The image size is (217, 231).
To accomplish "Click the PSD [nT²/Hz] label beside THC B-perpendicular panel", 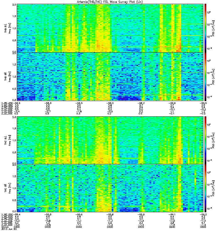I will tap(213, 140).
